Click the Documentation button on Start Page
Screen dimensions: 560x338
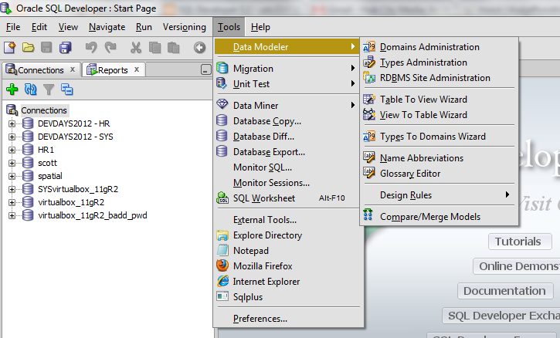click(x=504, y=291)
